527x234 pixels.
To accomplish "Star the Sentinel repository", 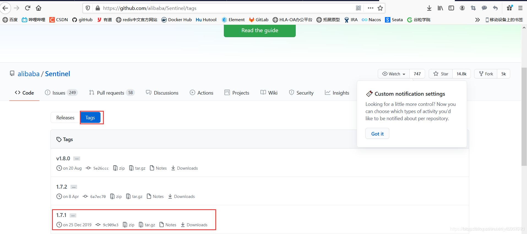I will click(x=441, y=74).
